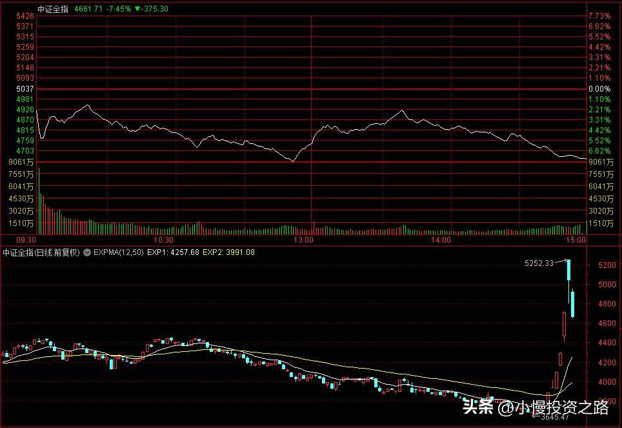Click the 5204 price axis label
Image resolution: width=622 pixels, height=428 pixels.
click(x=25, y=57)
